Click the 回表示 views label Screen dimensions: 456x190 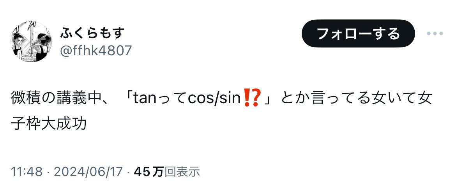pyautogui.click(x=182, y=172)
